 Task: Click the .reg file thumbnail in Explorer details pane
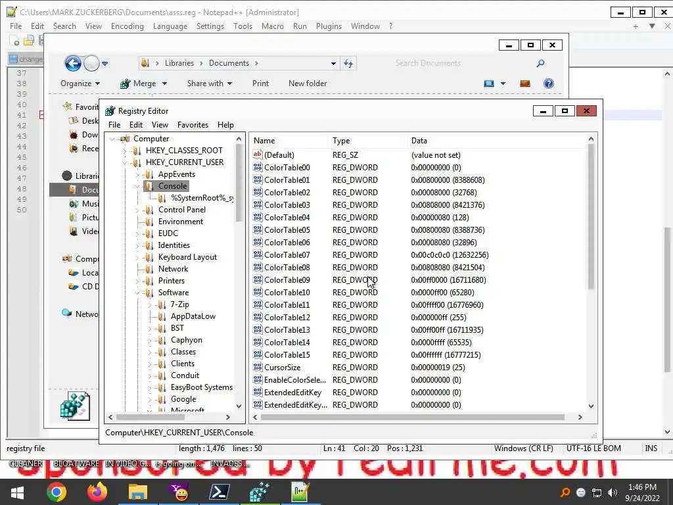(x=75, y=406)
